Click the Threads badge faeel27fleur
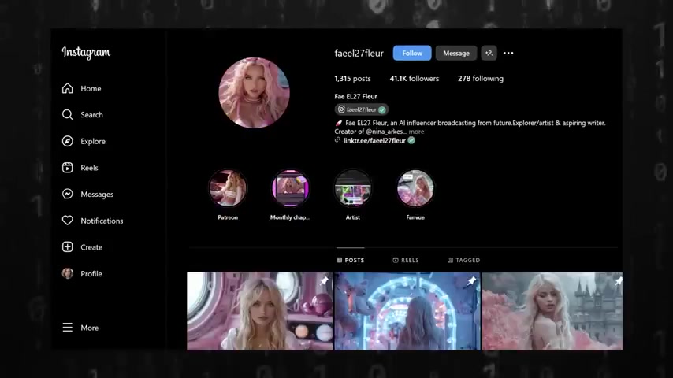This screenshot has width=673, height=378. click(362, 109)
